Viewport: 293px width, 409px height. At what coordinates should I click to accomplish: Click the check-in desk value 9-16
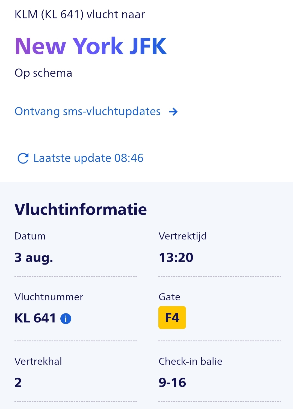(172, 383)
